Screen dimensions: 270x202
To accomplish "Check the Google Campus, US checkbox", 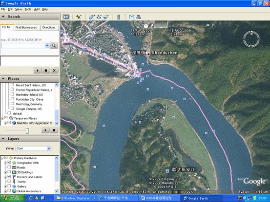I will pos(12,108).
